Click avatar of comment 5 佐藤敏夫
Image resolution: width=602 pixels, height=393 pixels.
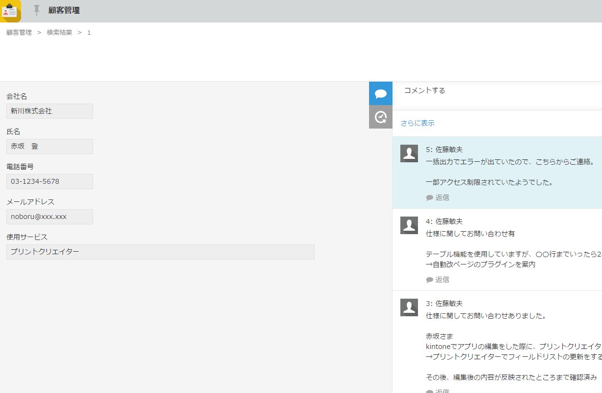pos(409,153)
